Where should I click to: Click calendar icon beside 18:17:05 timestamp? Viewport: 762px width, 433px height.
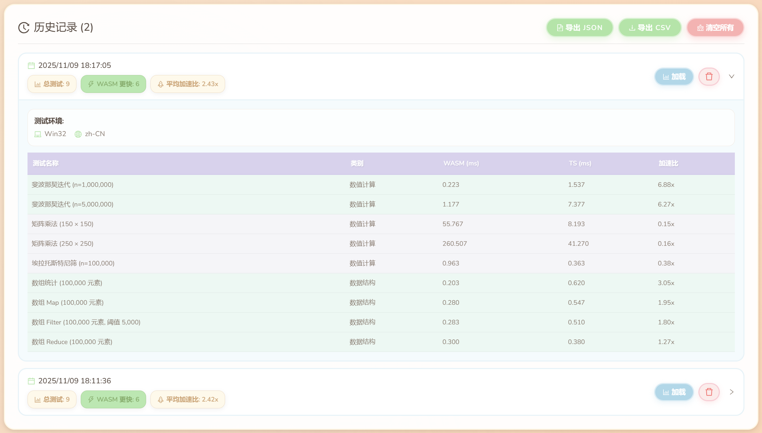click(31, 65)
